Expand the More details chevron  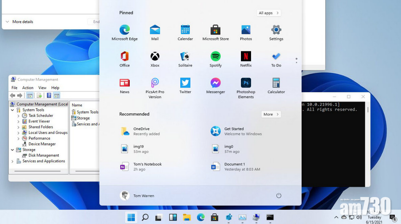tap(8, 22)
